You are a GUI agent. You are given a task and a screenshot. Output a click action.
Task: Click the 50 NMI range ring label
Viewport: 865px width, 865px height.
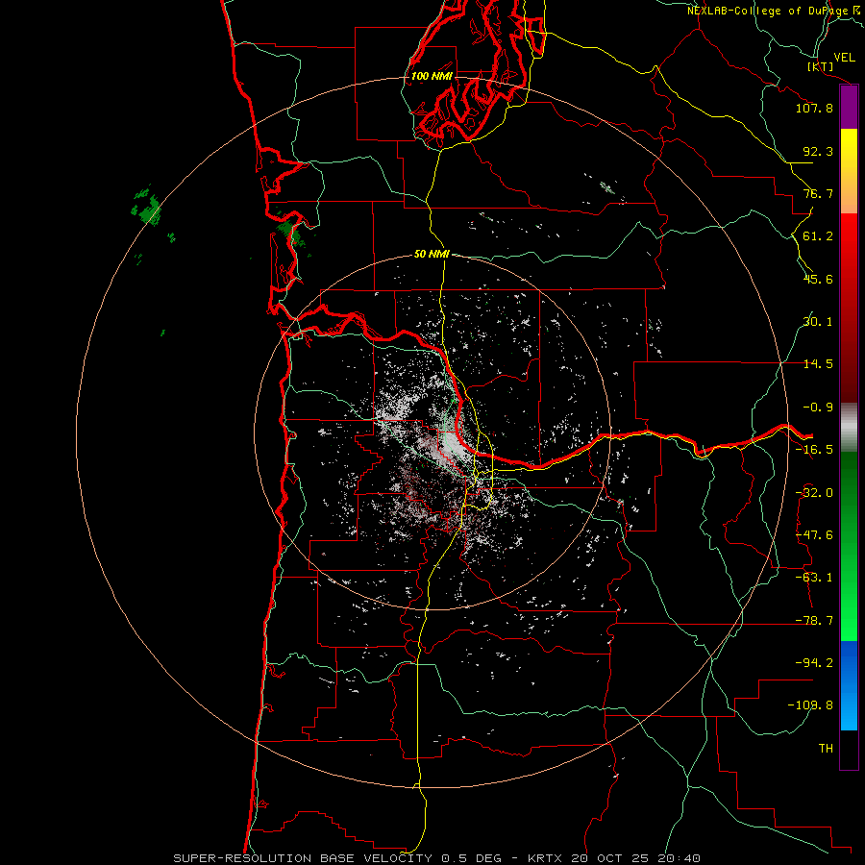coord(432,254)
